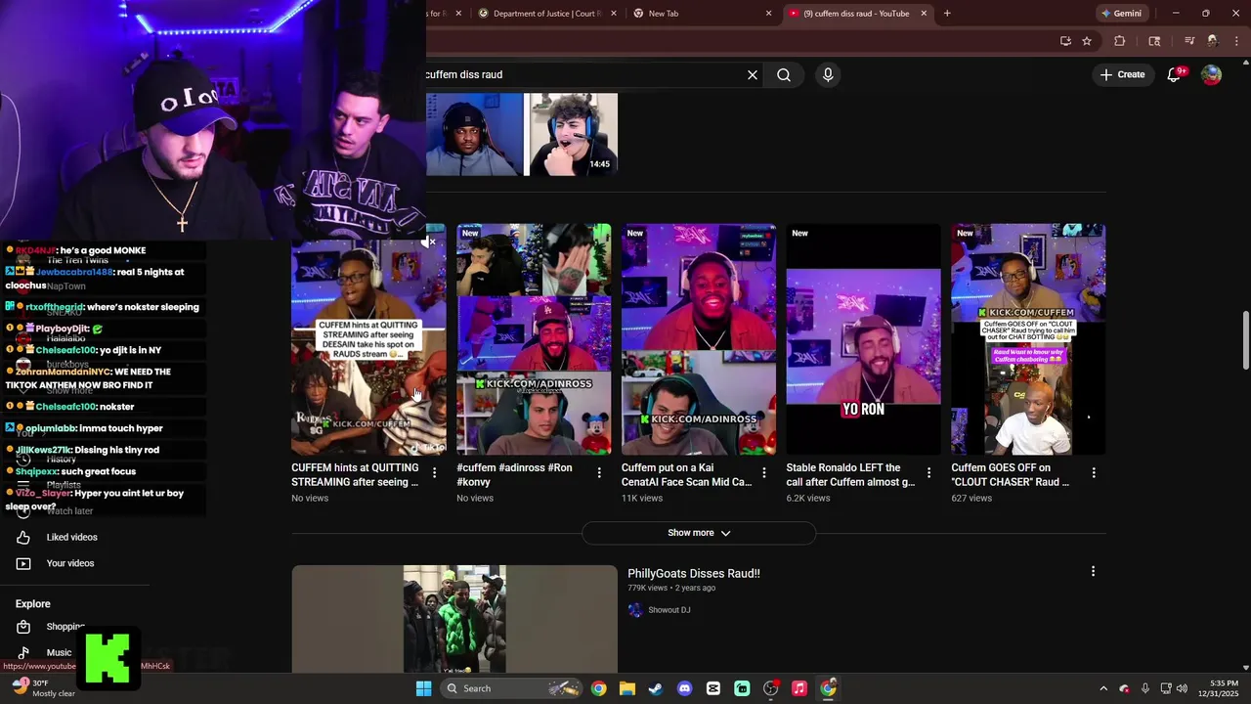Open Liked videos in sidebar
This screenshot has width=1251, height=704.
(x=72, y=537)
